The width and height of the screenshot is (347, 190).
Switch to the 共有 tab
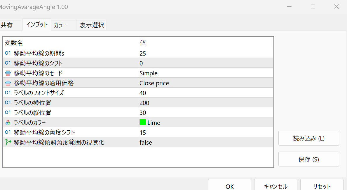pyautogui.click(x=7, y=25)
